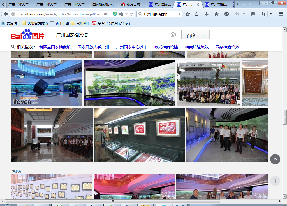This screenshot has height=206, width=287.
Task: Open related search 新西兰国家档案馆
Action: pos(55,47)
